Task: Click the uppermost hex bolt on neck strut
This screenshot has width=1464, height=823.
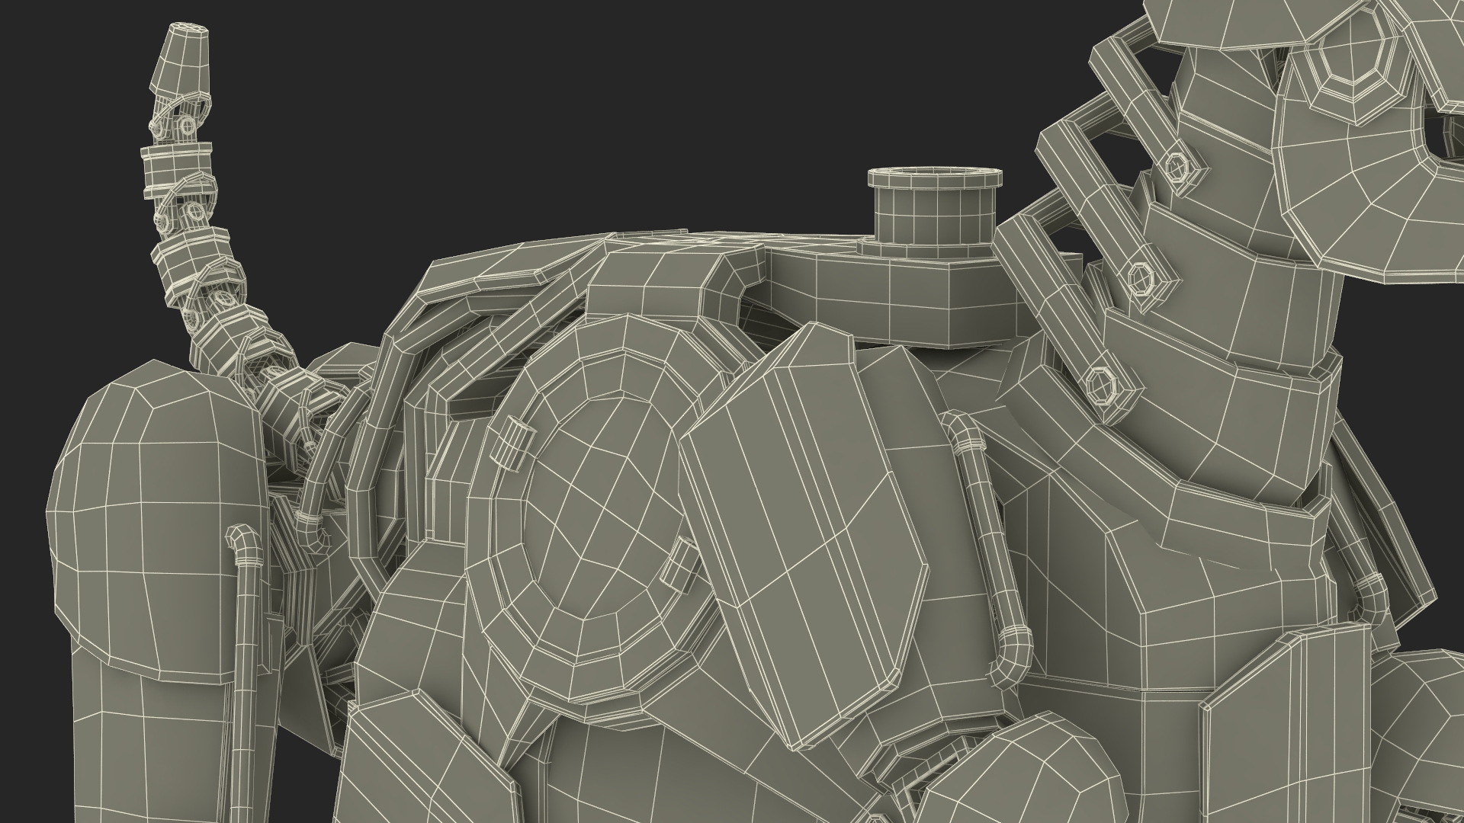Action: click(x=1179, y=167)
